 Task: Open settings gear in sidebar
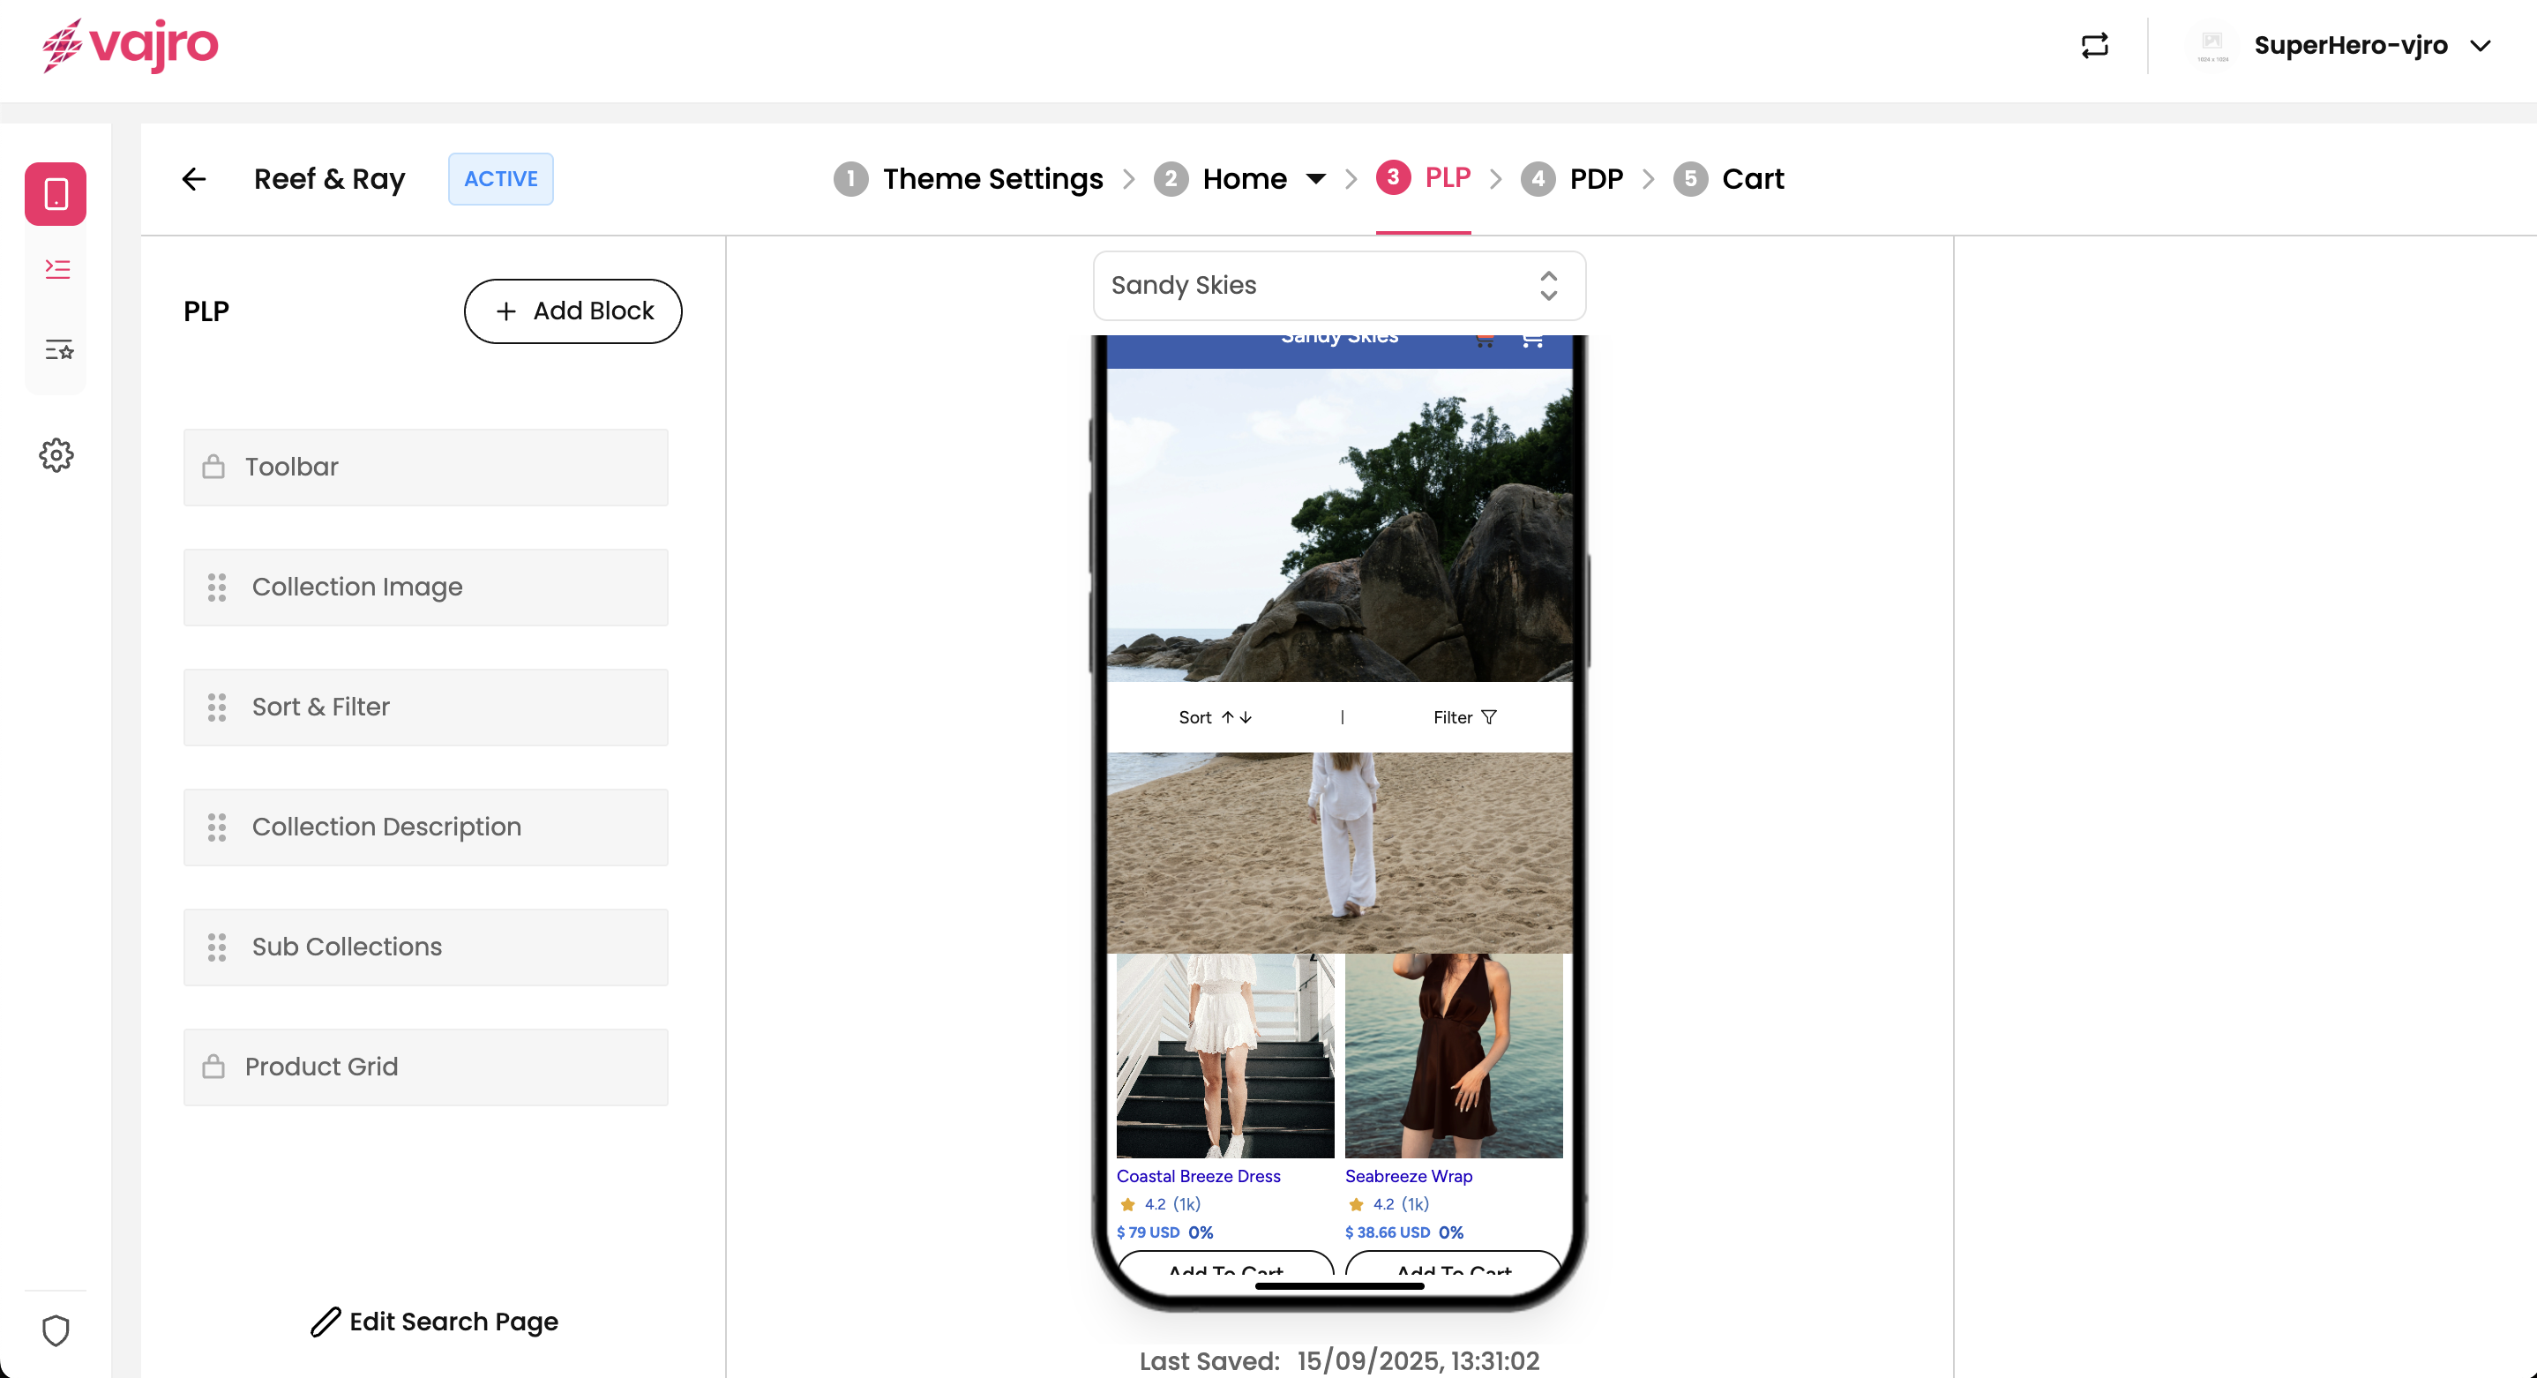[56, 454]
